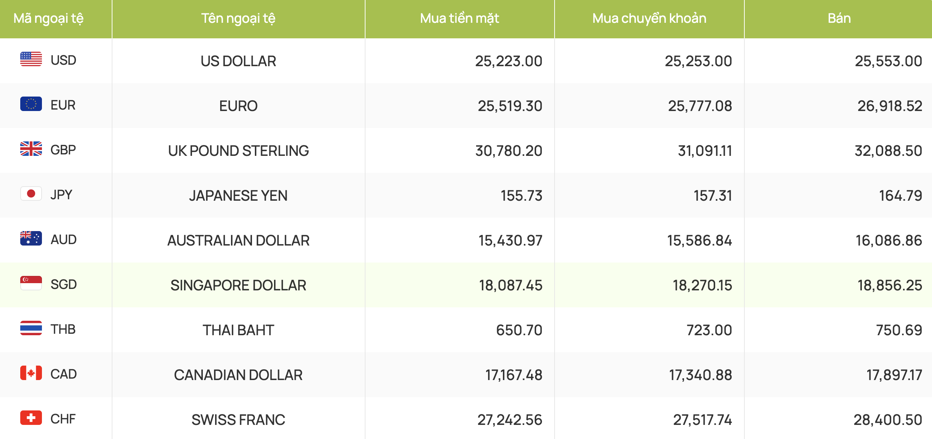Select the 'Tên ngoại tệ' column header
The image size is (932, 439).
click(x=238, y=18)
